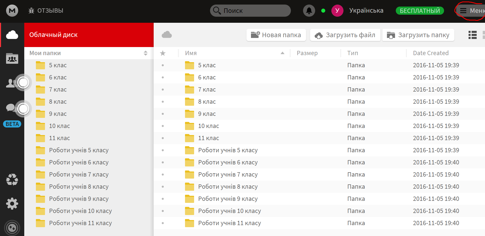The width and height of the screenshot is (485, 236).
Task: Toggle favourite dot for Роботи учнів 10 класу
Action: [163, 211]
